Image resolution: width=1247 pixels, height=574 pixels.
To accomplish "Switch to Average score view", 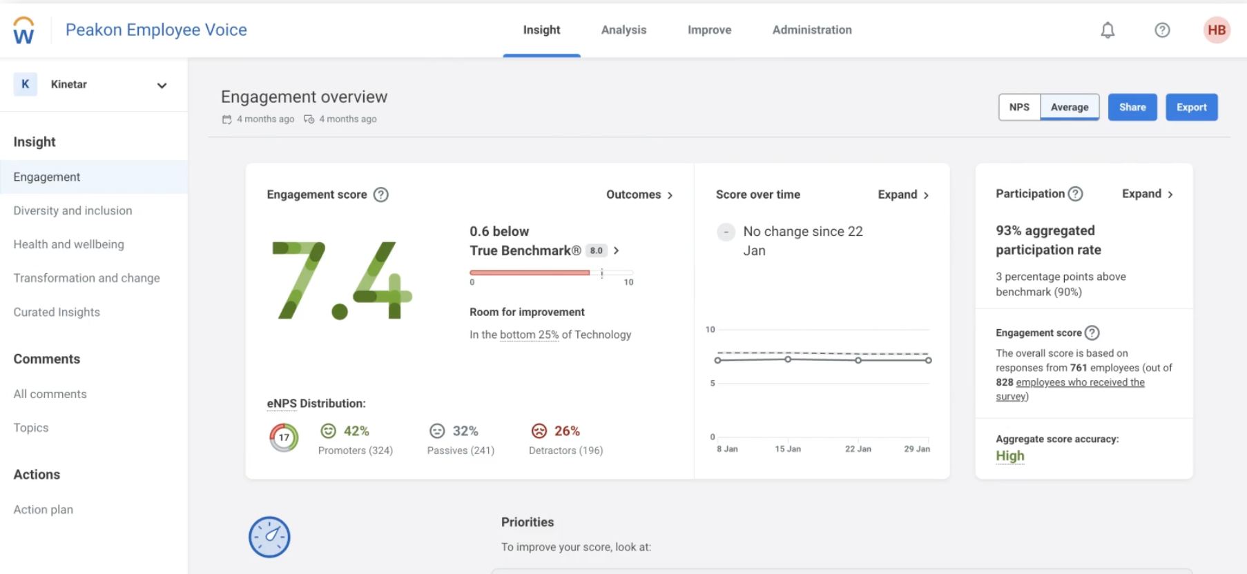I will click(x=1070, y=107).
